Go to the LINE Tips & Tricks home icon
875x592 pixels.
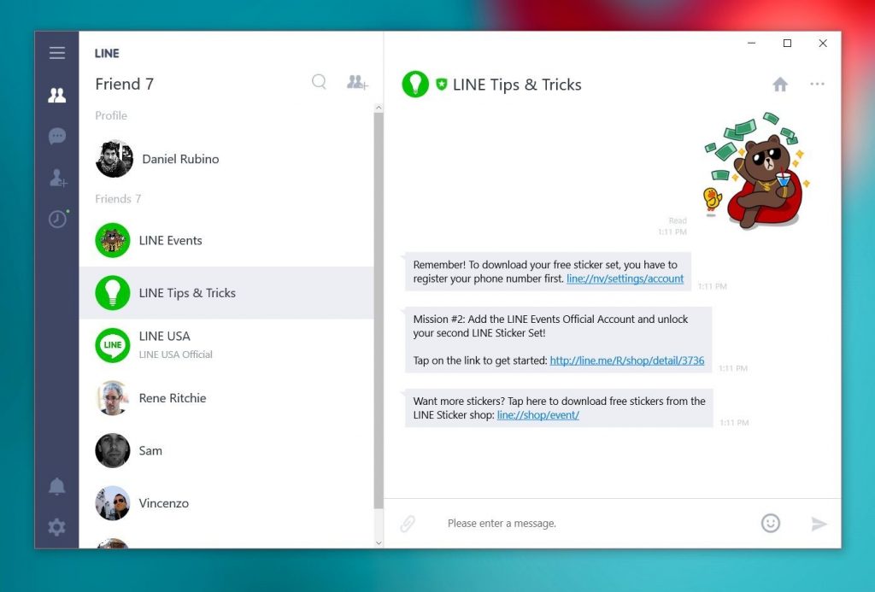click(x=780, y=85)
